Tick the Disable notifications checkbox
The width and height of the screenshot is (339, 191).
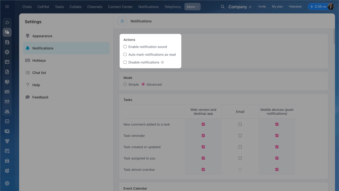point(125,62)
